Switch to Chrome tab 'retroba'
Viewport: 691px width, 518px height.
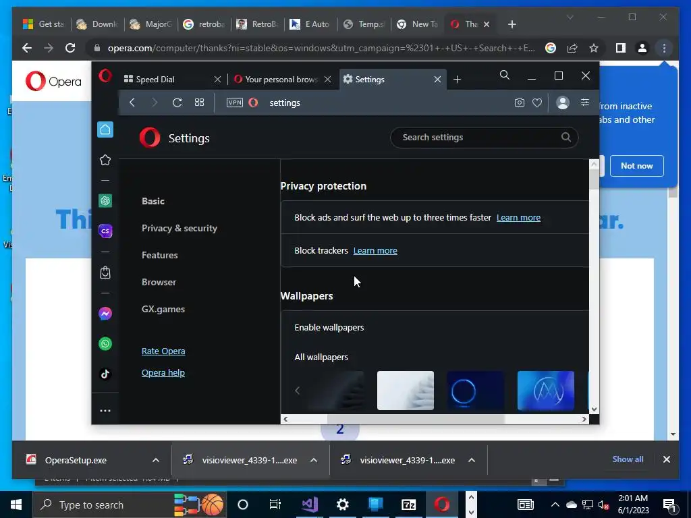[x=204, y=24]
